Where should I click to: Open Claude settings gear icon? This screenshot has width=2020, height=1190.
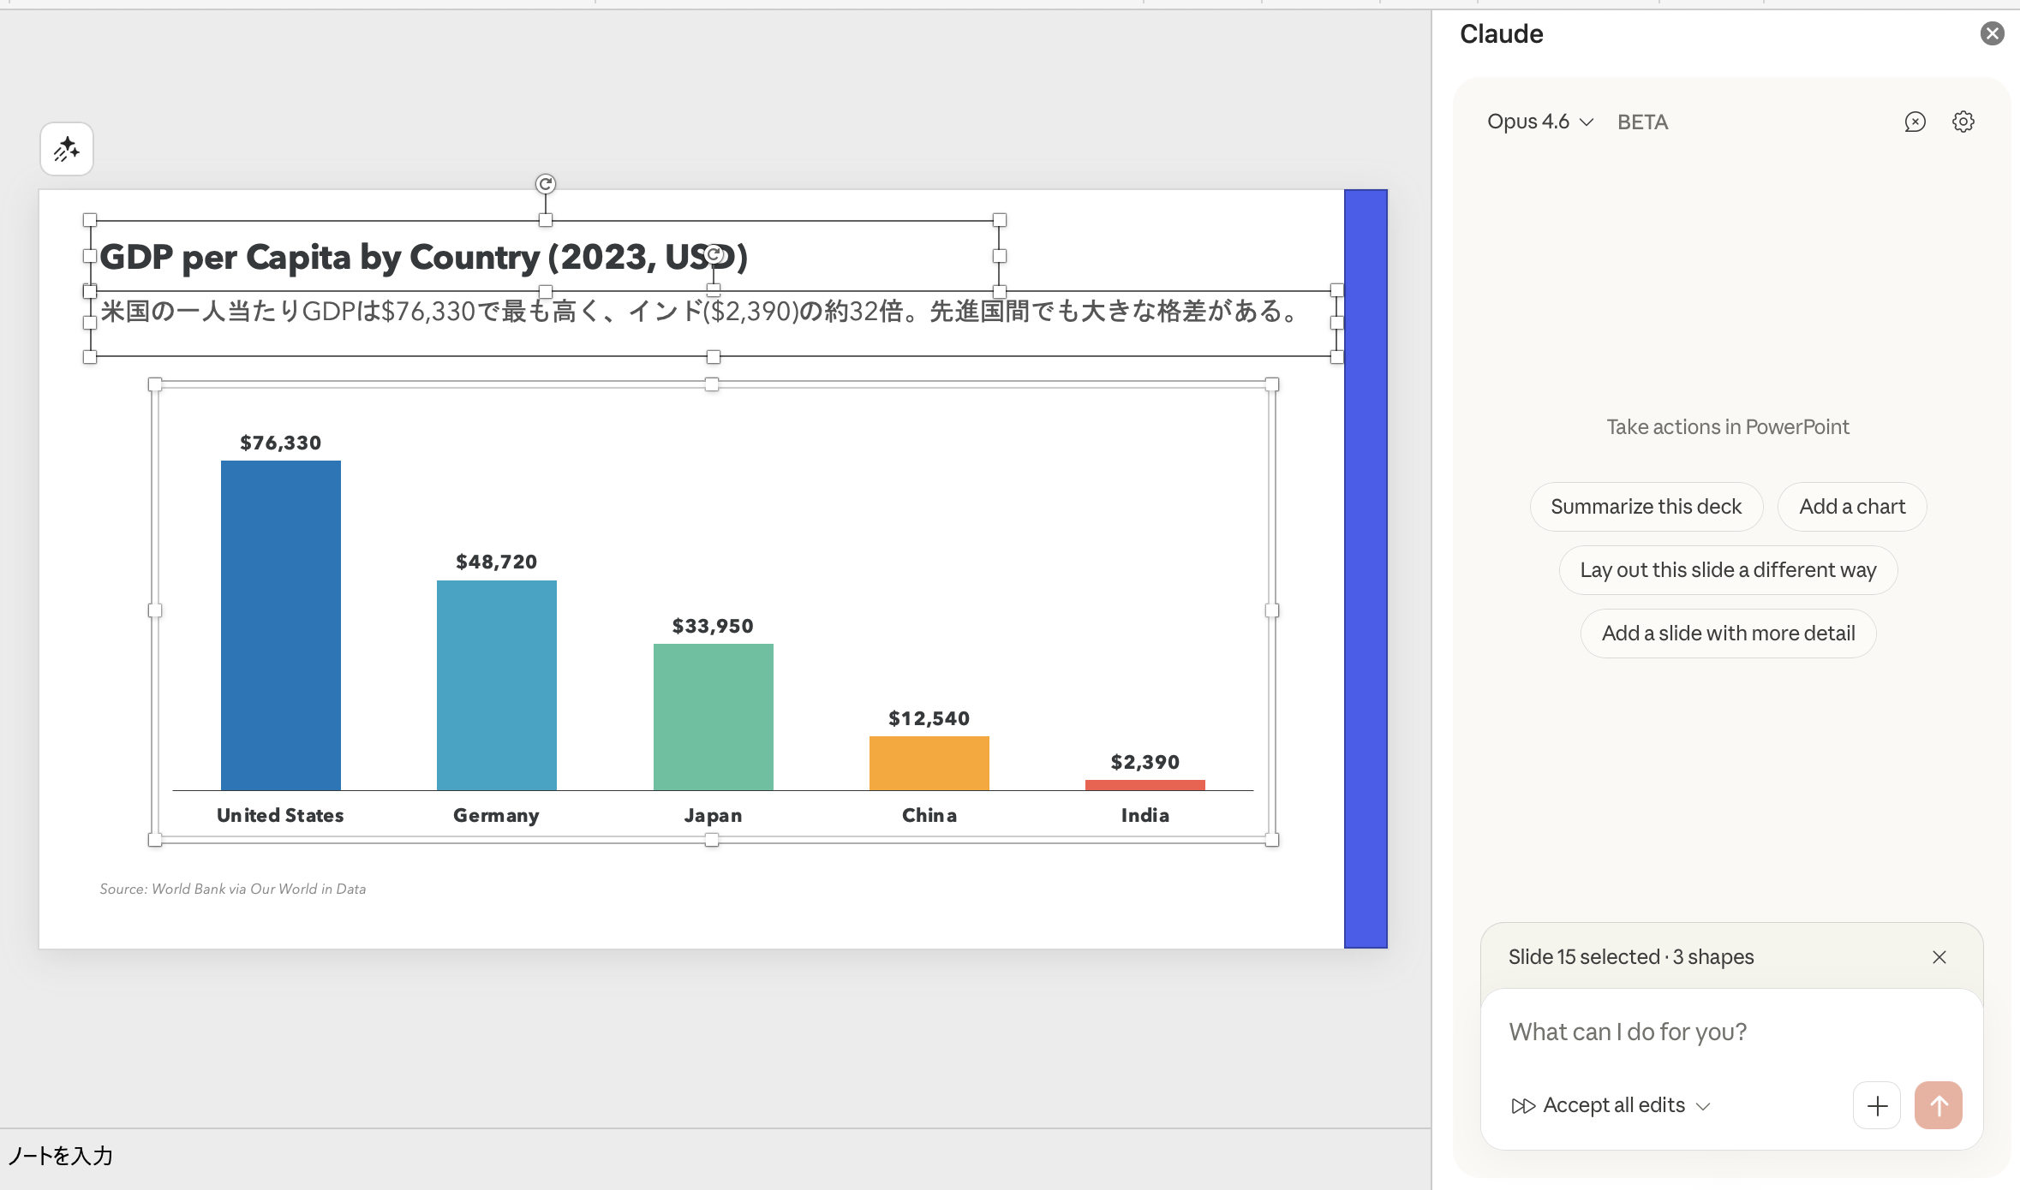click(x=1963, y=122)
